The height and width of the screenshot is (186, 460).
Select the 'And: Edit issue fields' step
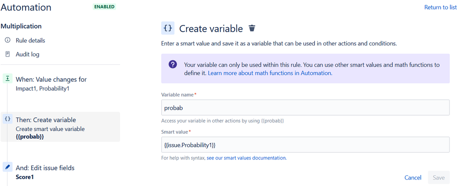(x=45, y=168)
